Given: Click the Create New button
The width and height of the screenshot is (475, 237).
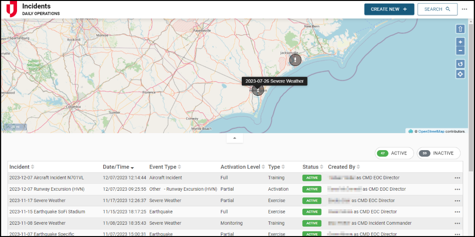Looking at the screenshot, I should 389,9.
